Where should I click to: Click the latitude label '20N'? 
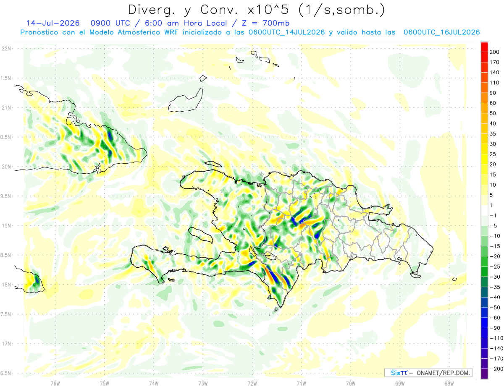[6, 167]
